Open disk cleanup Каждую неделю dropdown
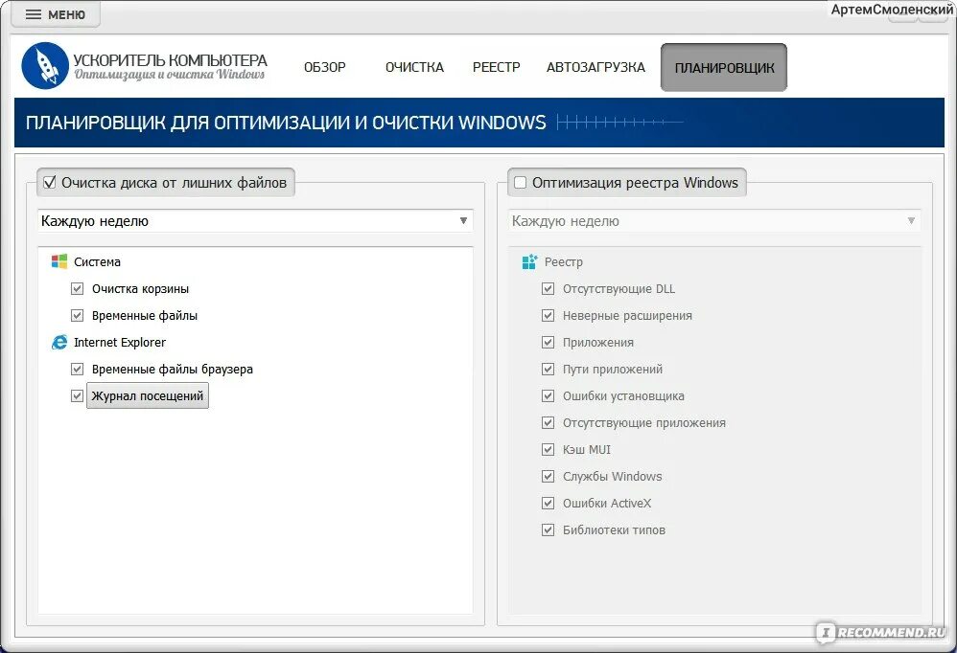Screen dimensions: 957x653 click(255, 221)
